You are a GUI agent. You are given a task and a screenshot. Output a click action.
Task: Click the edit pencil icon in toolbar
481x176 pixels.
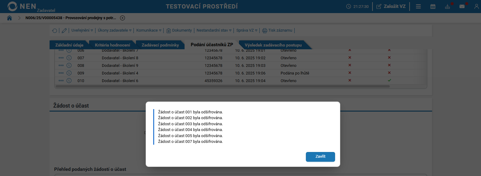(64, 30)
